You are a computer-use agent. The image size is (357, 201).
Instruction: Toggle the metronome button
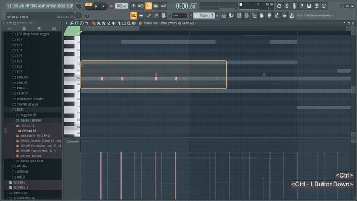tap(133, 6)
